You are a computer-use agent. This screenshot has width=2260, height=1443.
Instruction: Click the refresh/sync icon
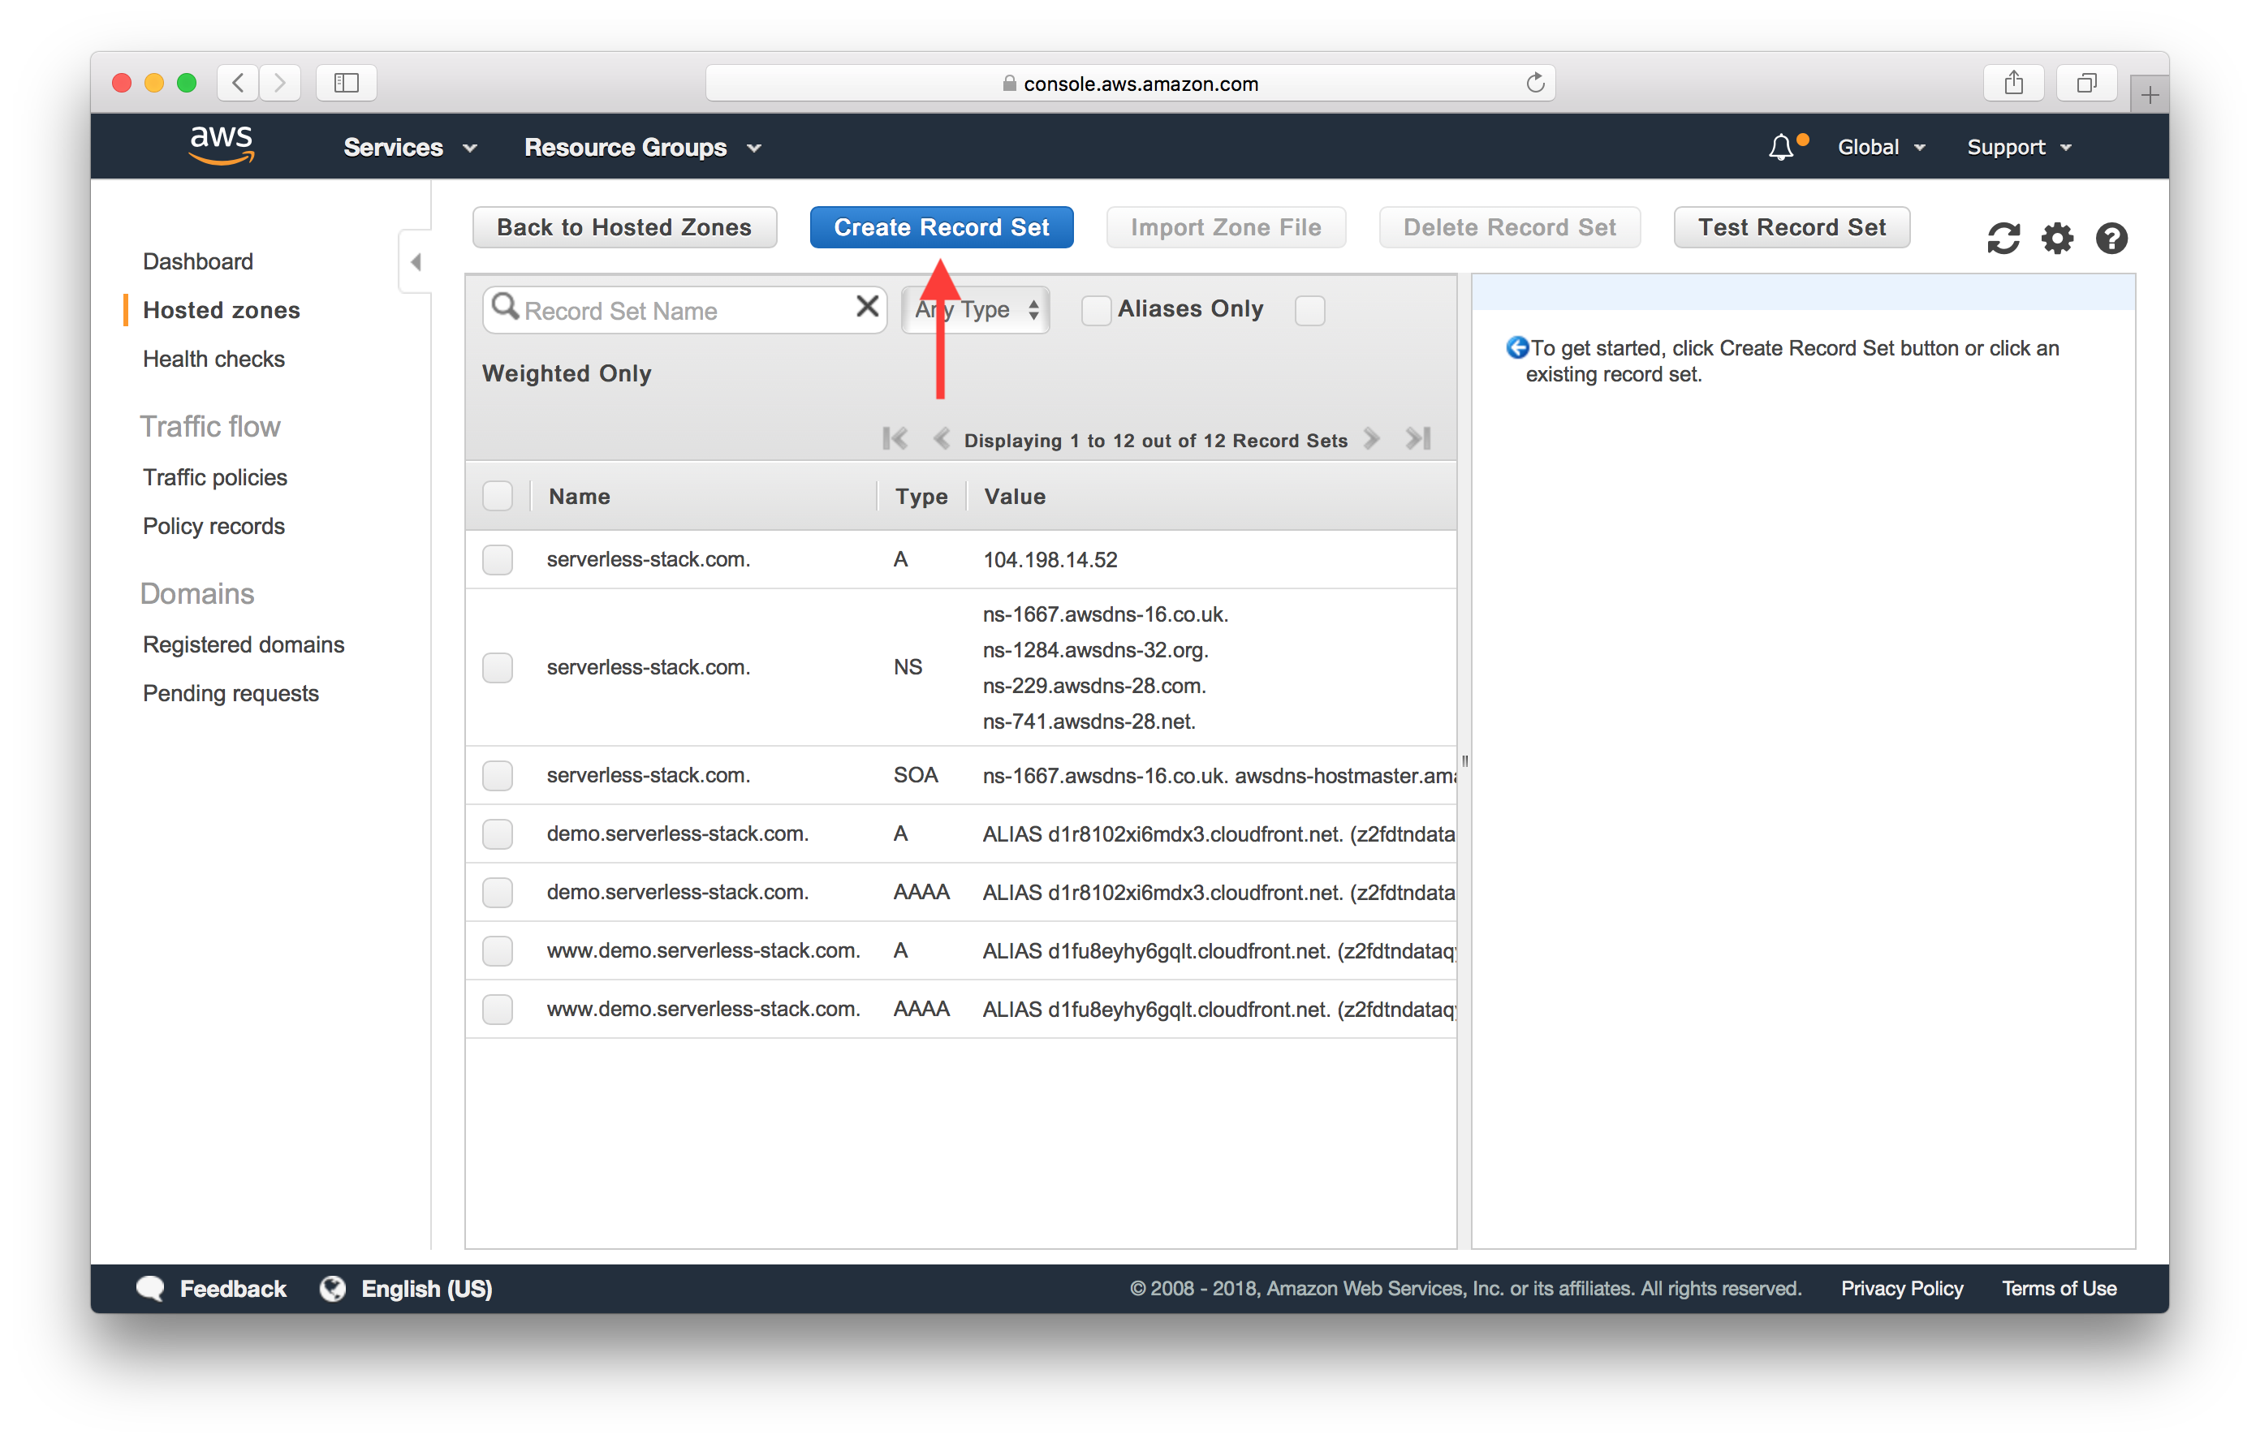pos(2001,237)
